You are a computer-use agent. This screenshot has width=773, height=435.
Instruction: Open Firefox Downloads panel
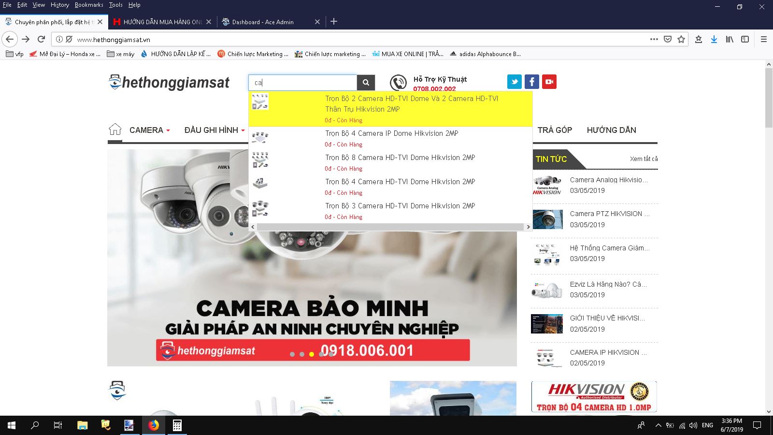tap(714, 39)
